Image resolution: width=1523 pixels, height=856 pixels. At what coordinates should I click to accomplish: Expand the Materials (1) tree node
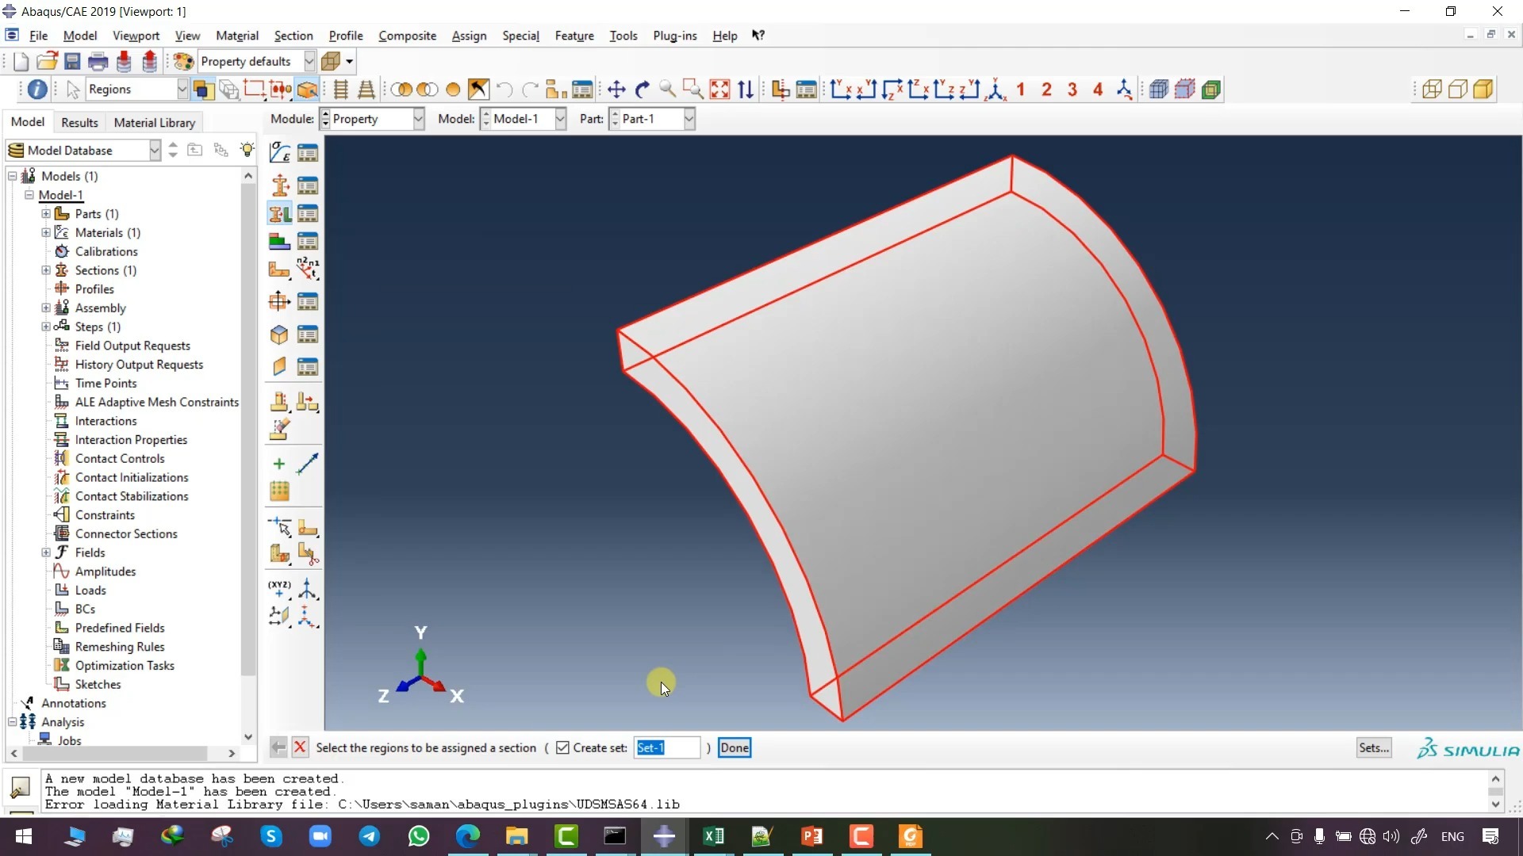pyautogui.click(x=46, y=233)
